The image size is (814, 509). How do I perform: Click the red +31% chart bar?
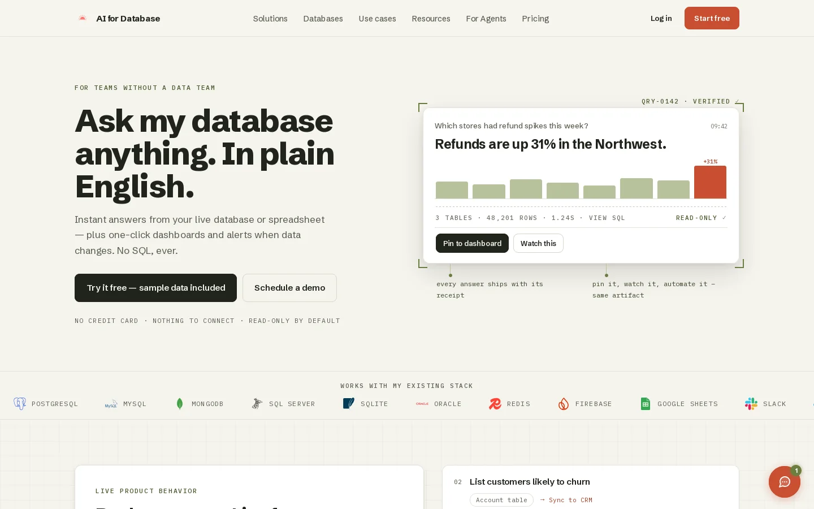[x=710, y=182]
